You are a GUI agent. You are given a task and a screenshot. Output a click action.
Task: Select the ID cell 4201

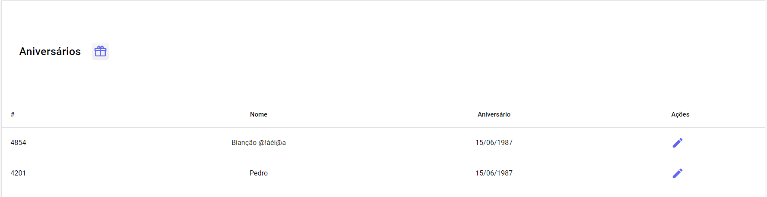click(18, 173)
